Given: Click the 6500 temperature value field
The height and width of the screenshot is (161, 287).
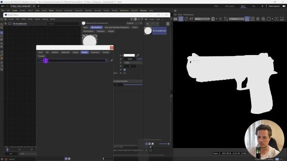Looking at the screenshot, I should pos(130,59).
